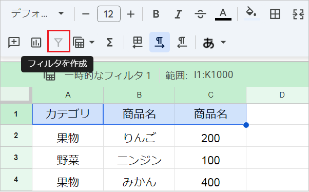Select column D header
The height and width of the screenshot is (192, 309).
tap(278, 95)
